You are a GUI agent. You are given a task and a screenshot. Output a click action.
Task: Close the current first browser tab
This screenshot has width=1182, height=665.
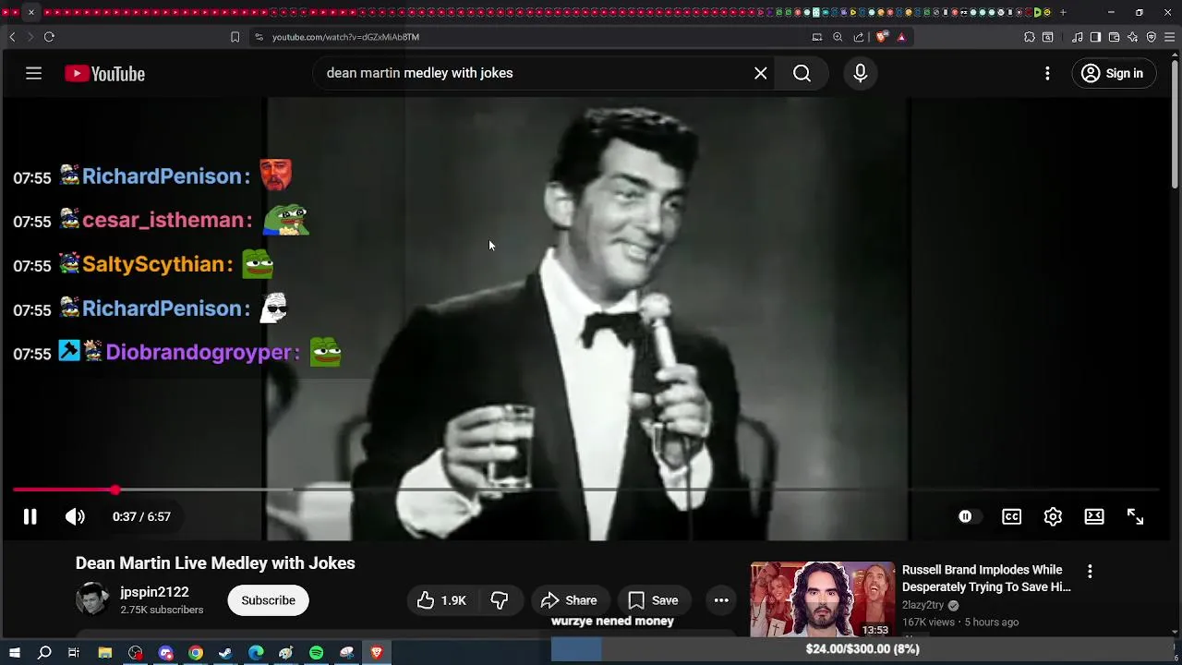point(31,12)
